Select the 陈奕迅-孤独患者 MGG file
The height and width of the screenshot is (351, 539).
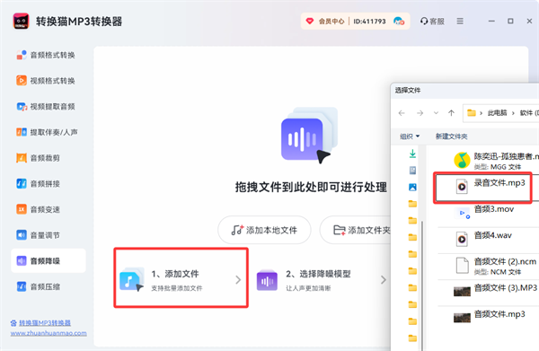tap(488, 161)
